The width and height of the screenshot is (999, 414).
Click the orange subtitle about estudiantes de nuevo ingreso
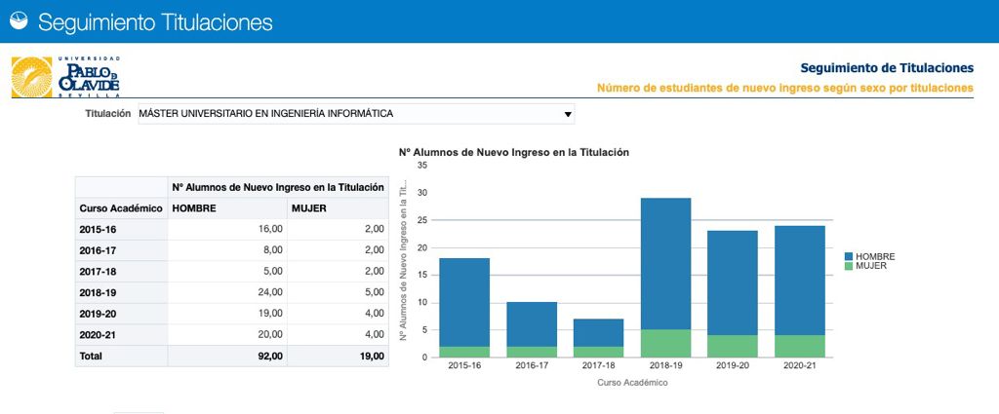pos(785,88)
